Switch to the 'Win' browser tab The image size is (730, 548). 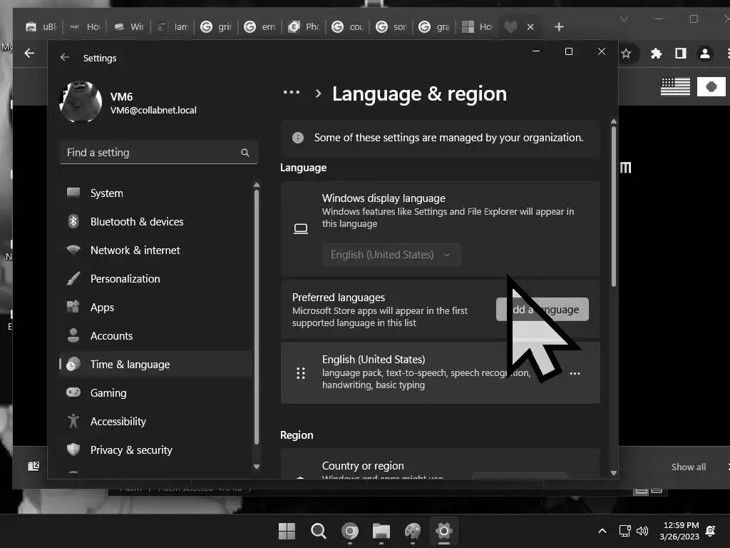(x=130, y=27)
